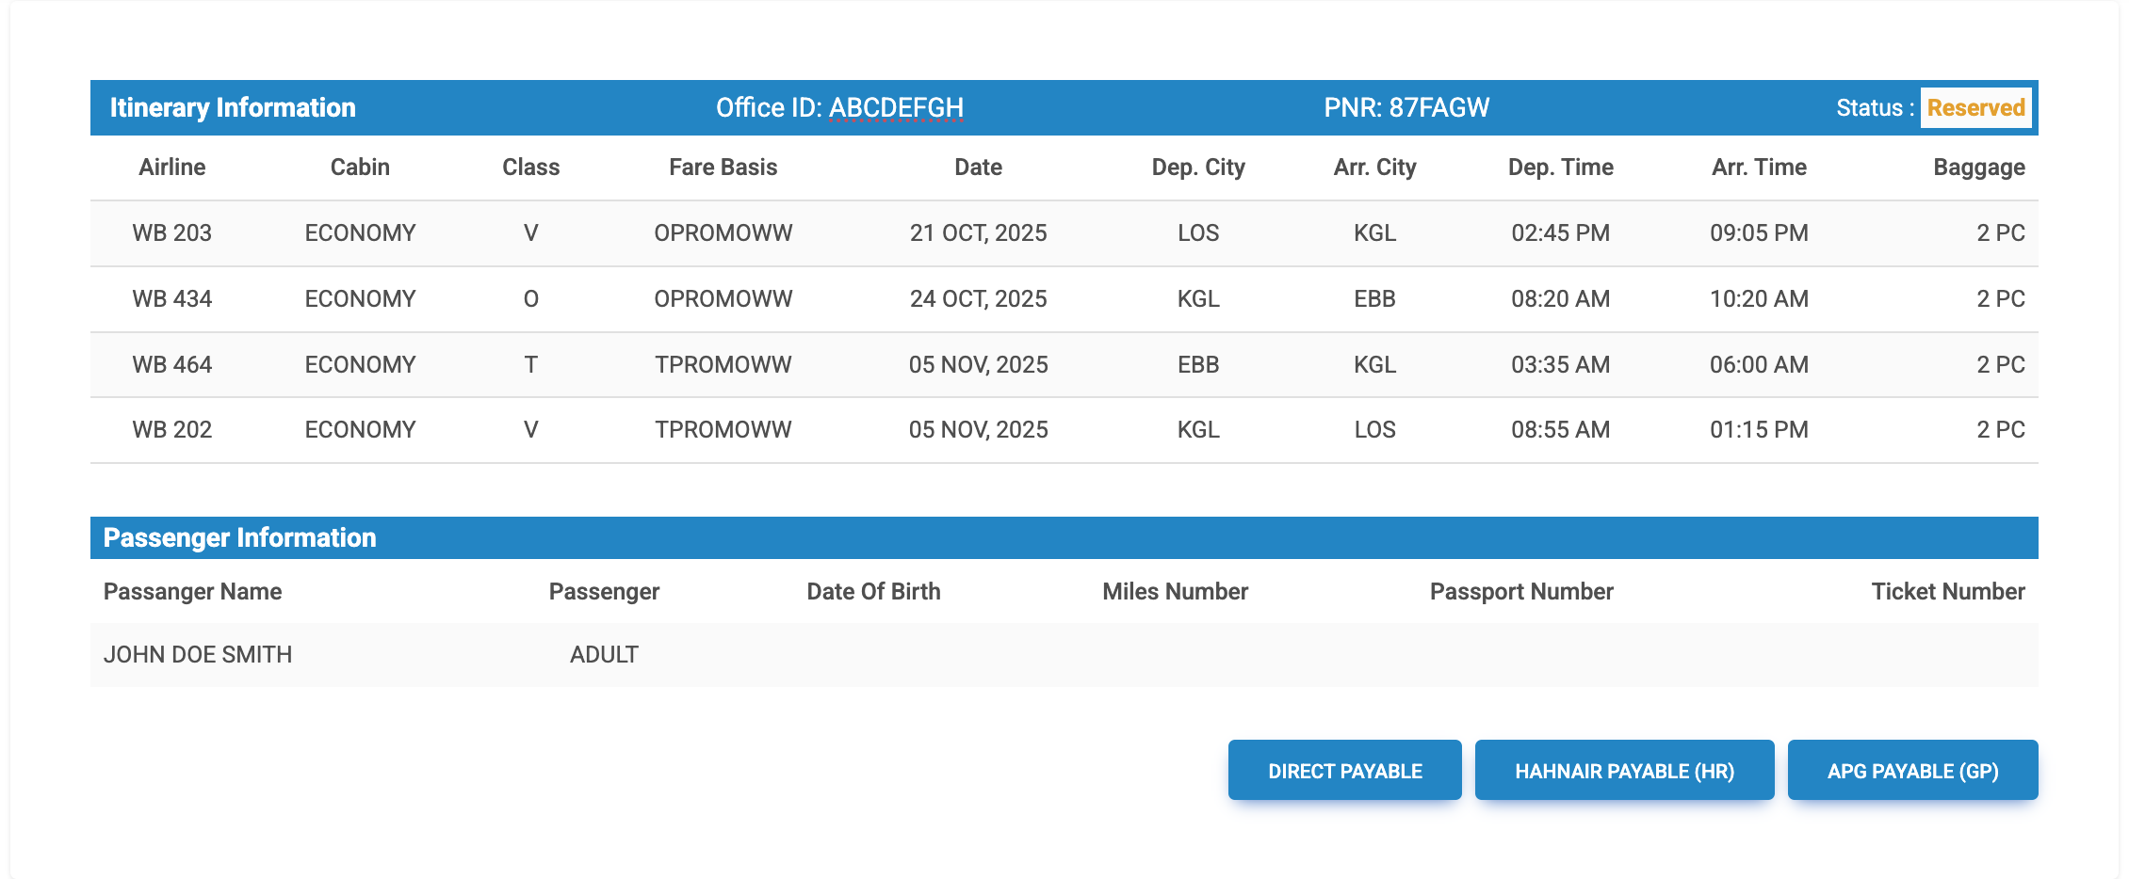Click the Dep. Time column header
Image resolution: width=2129 pixels, height=879 pixels.
coord(1560,168)
